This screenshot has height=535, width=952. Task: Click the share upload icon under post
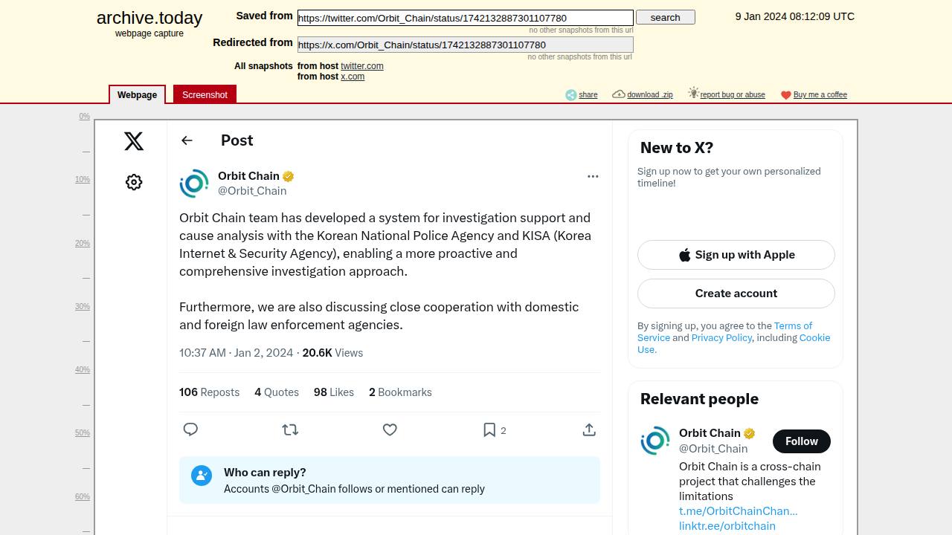coord(589,429)
